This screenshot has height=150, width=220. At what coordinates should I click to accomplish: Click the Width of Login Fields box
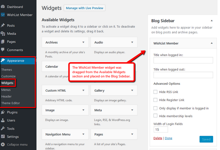click(x=161, y=129)
